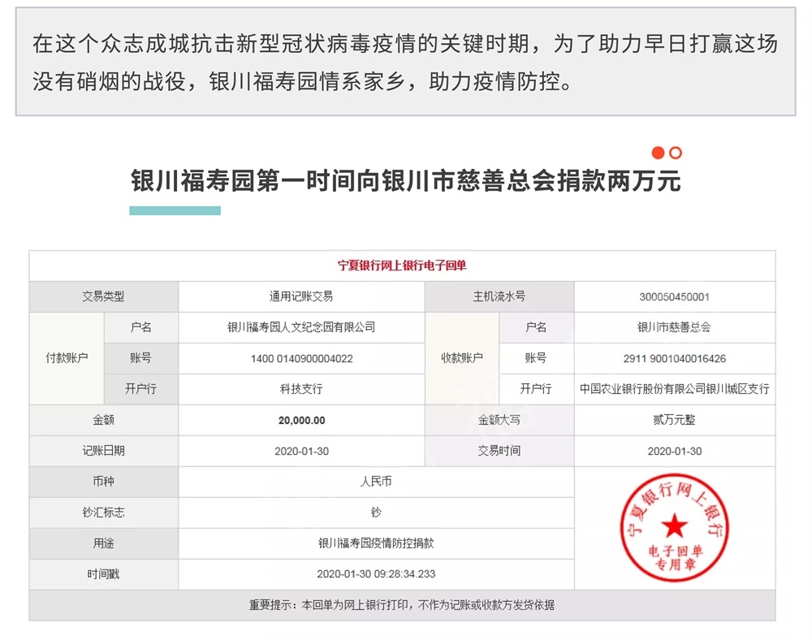Select the 钞汇标志 label cell

[x=104, y=512]
